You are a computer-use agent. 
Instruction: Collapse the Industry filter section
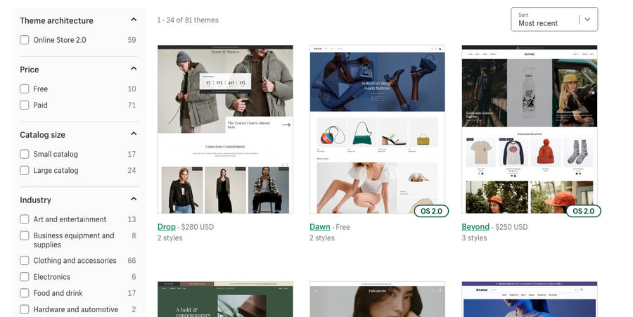[134, 199]
